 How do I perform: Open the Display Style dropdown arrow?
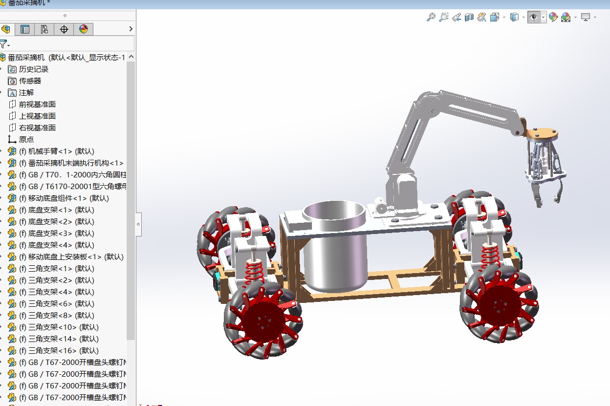[523, 18]
